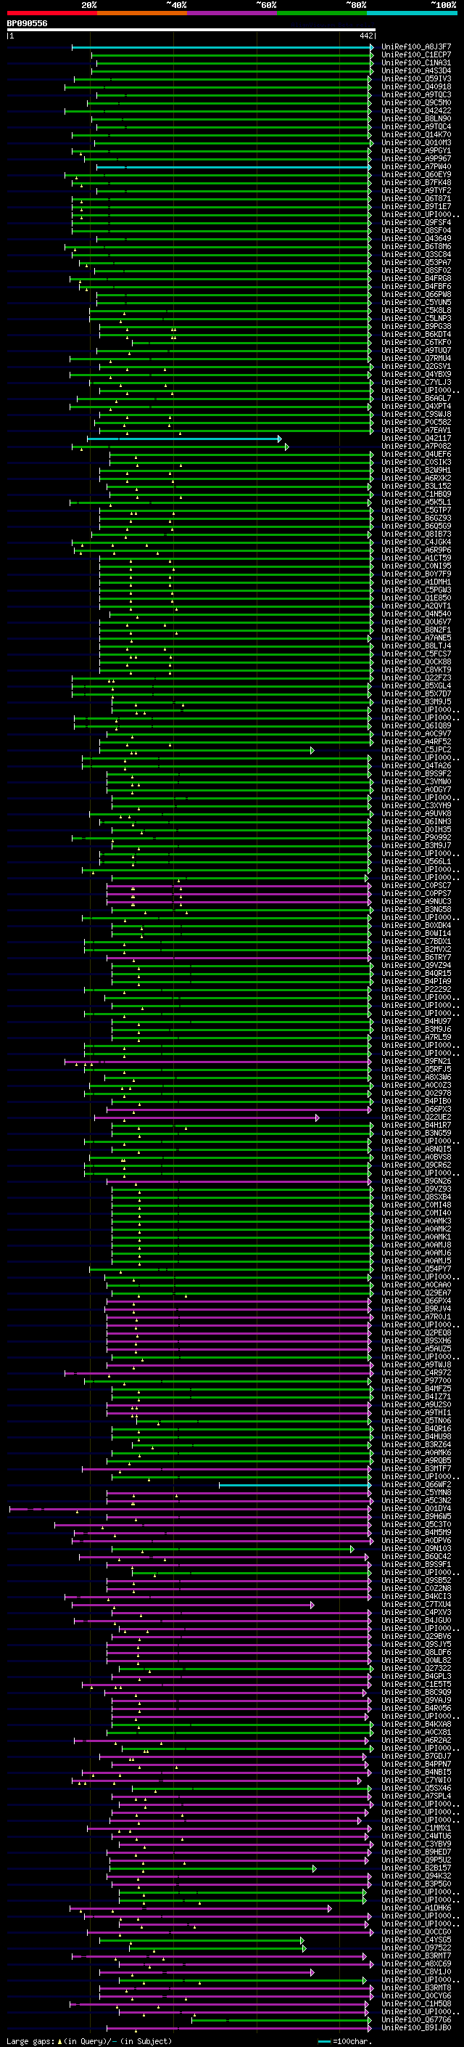Click UniRef100_B6AGL7 entry
The height and width of the screenshot is (2047, 464).
416,398
